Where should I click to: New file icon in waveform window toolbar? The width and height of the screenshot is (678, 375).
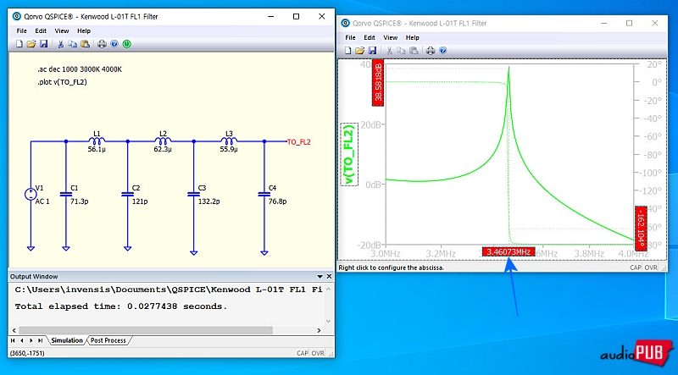[347, 51]
